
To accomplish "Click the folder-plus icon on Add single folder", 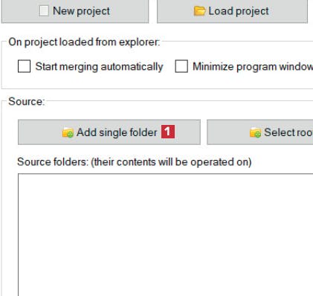I will pos(68,132).
